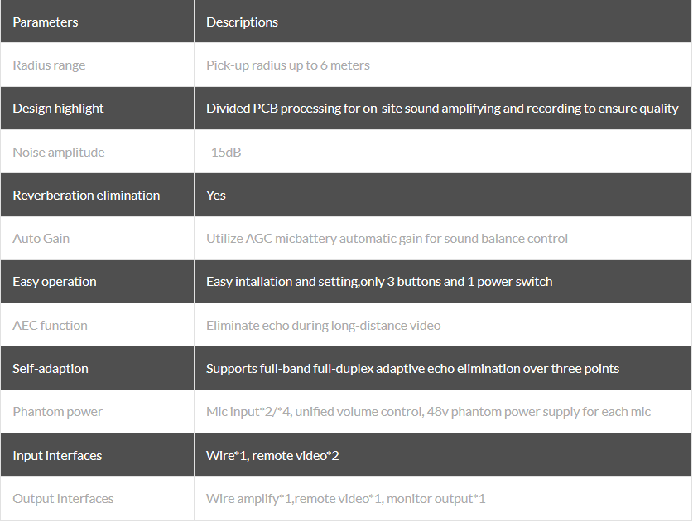Select the AEC function label
The width and height of the screenshot is (693, 523).
click(50, 326)
